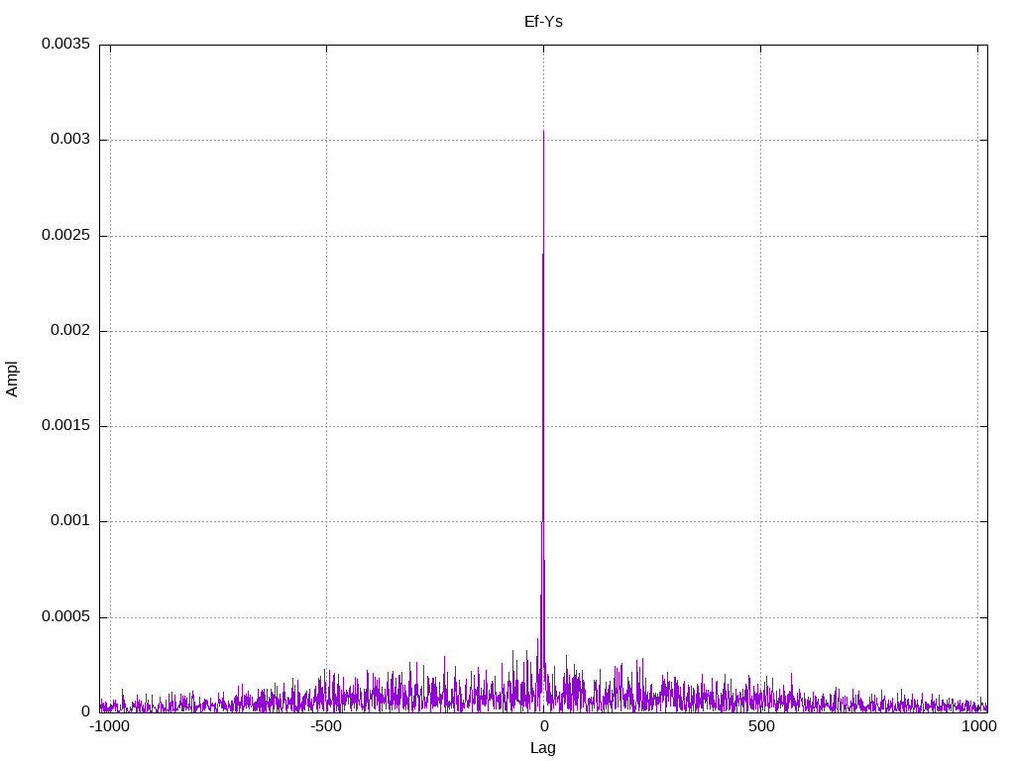Click the x-axis tick label 0 under the peak
The image size is (1015, 761).
pos(544,726)
